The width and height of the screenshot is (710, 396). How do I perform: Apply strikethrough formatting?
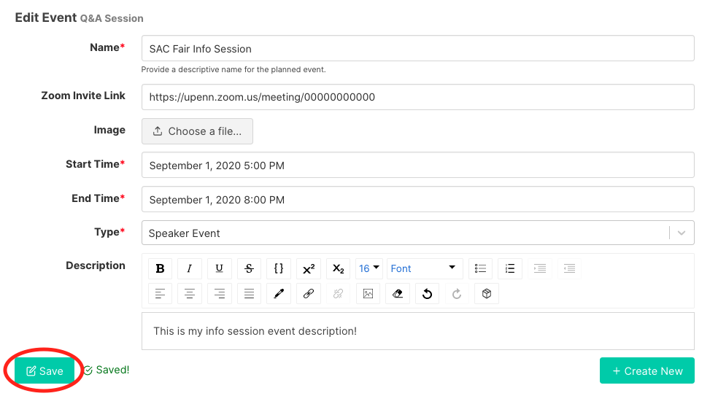pyautogui.click(x=249, y=268)
